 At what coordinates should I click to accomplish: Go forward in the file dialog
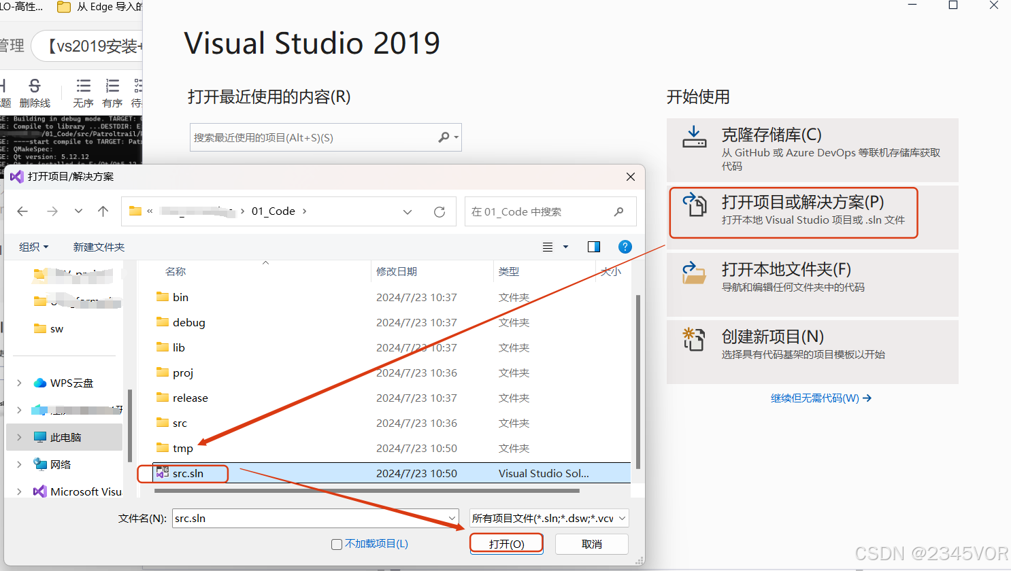tap(52, 211)
